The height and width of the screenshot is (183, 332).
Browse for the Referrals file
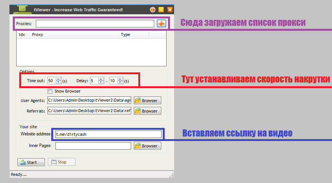pyautogui.click(x=147, y=111)
